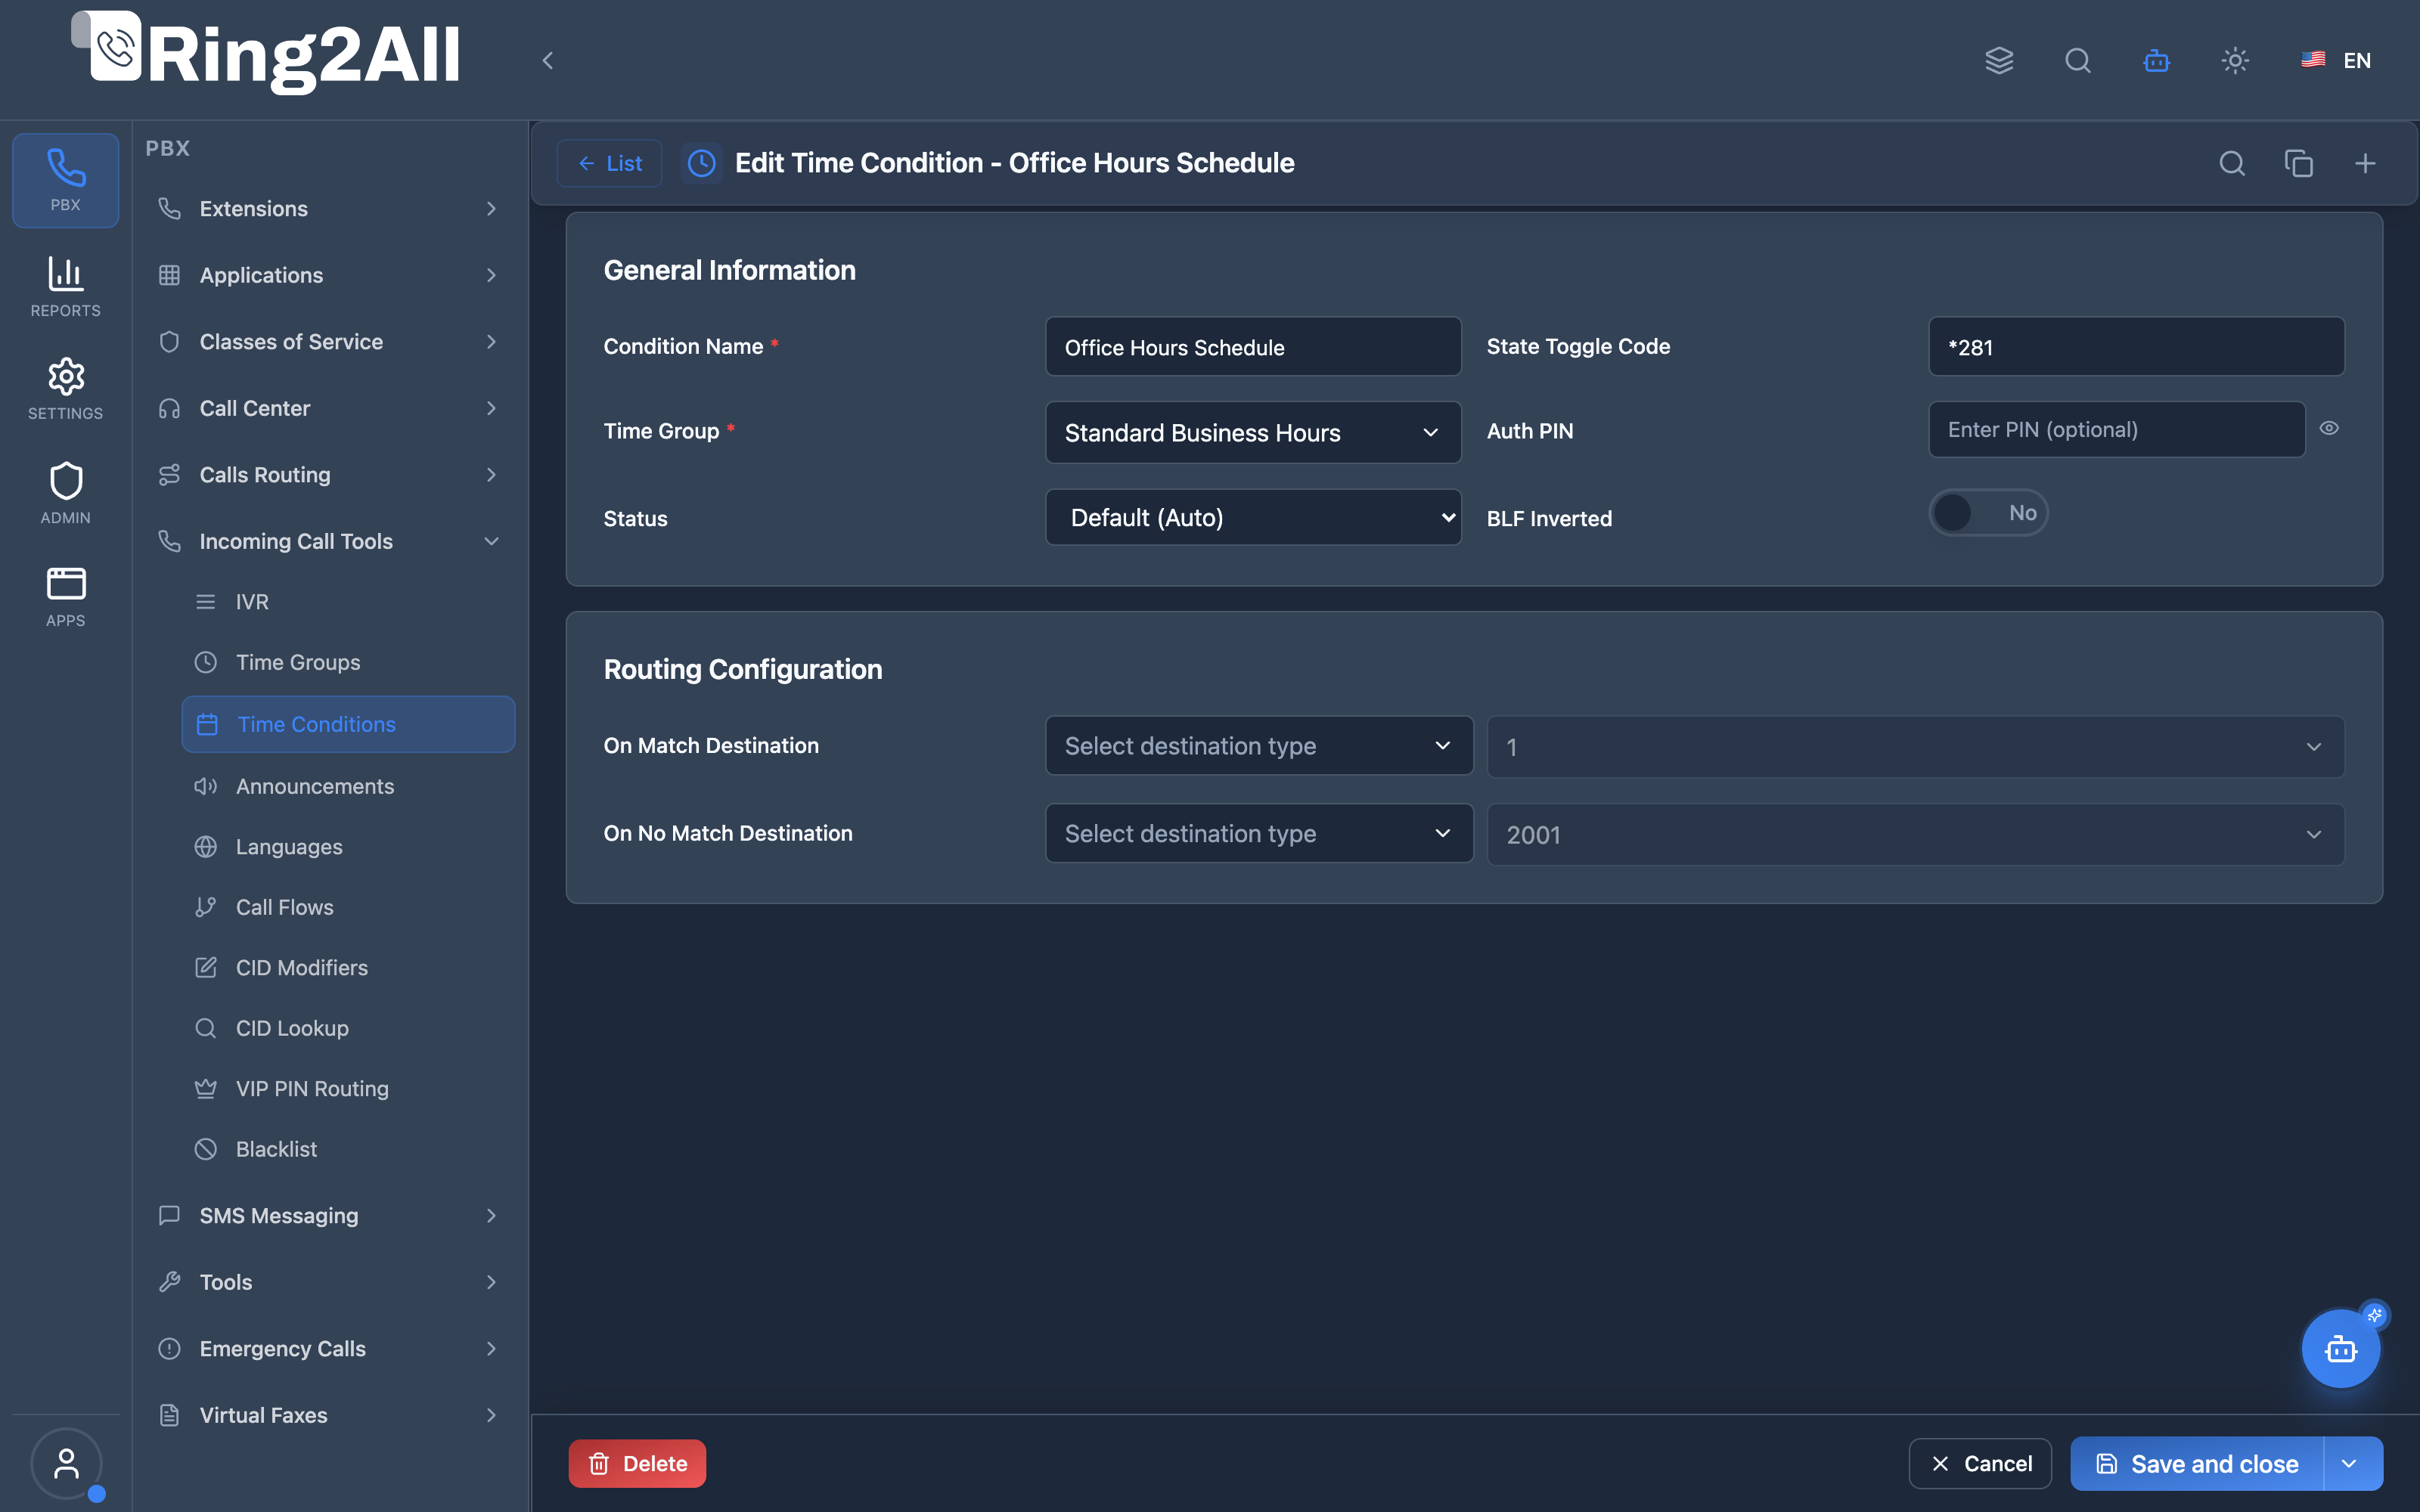Toggle the BLF Inverted switch
Viewport: 2420px width, 1512px height.
[x=1988, y=513]
